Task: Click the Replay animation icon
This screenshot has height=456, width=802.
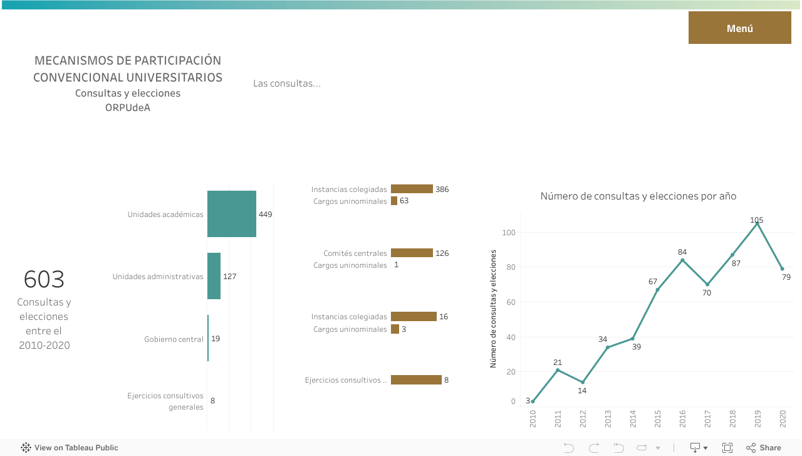Action: tap(642, 448)
